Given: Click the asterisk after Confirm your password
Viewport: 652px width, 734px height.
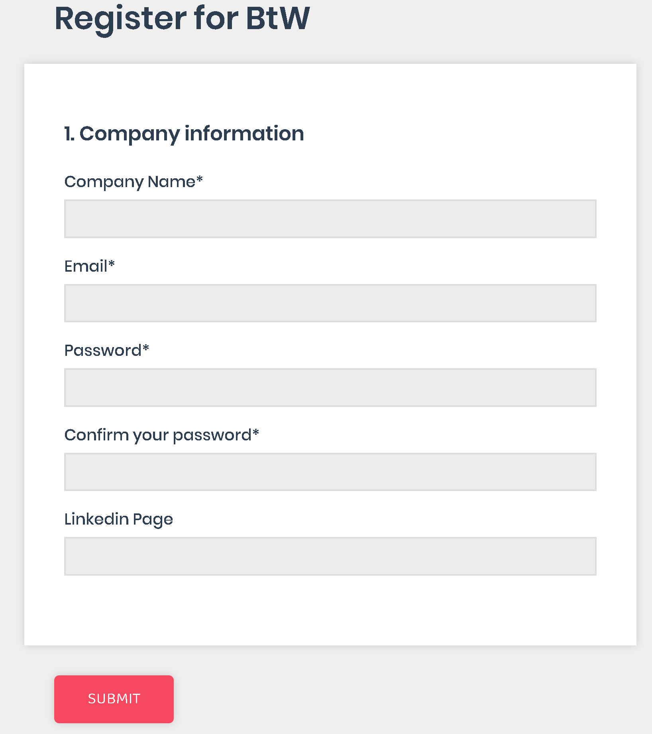Looking at the screenshot, I should 256,432.
